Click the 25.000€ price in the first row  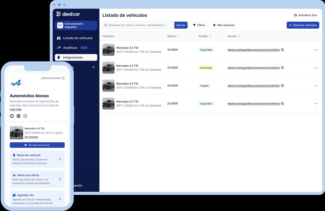coord(173,50)
